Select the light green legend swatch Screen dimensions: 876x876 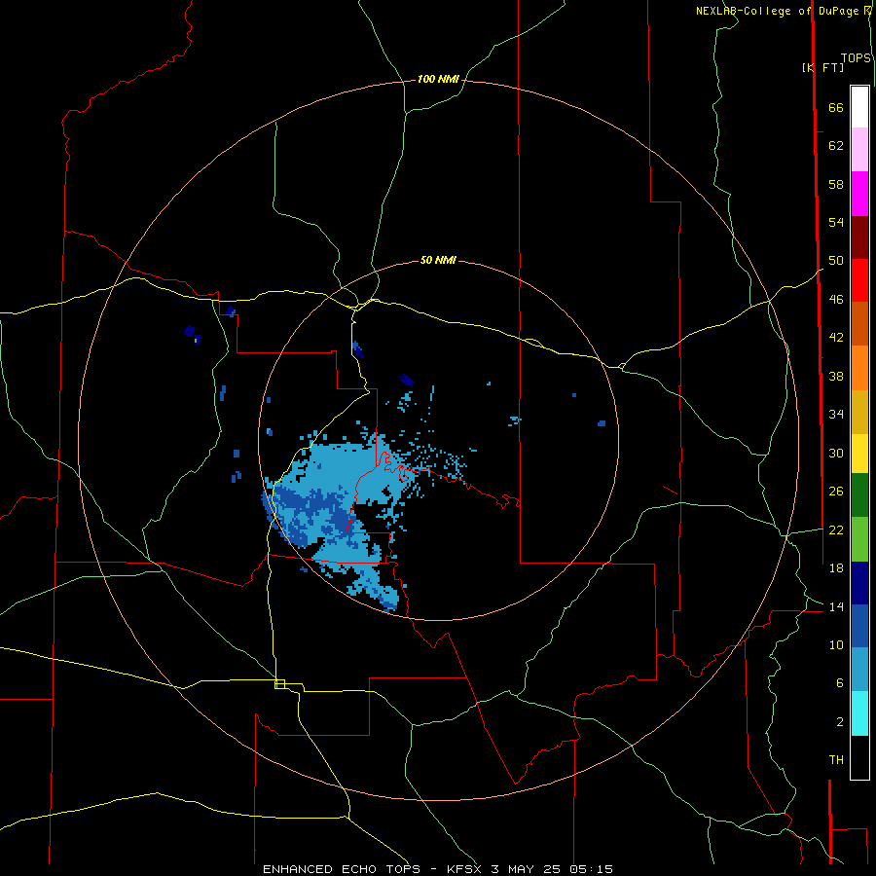[859, 538]
